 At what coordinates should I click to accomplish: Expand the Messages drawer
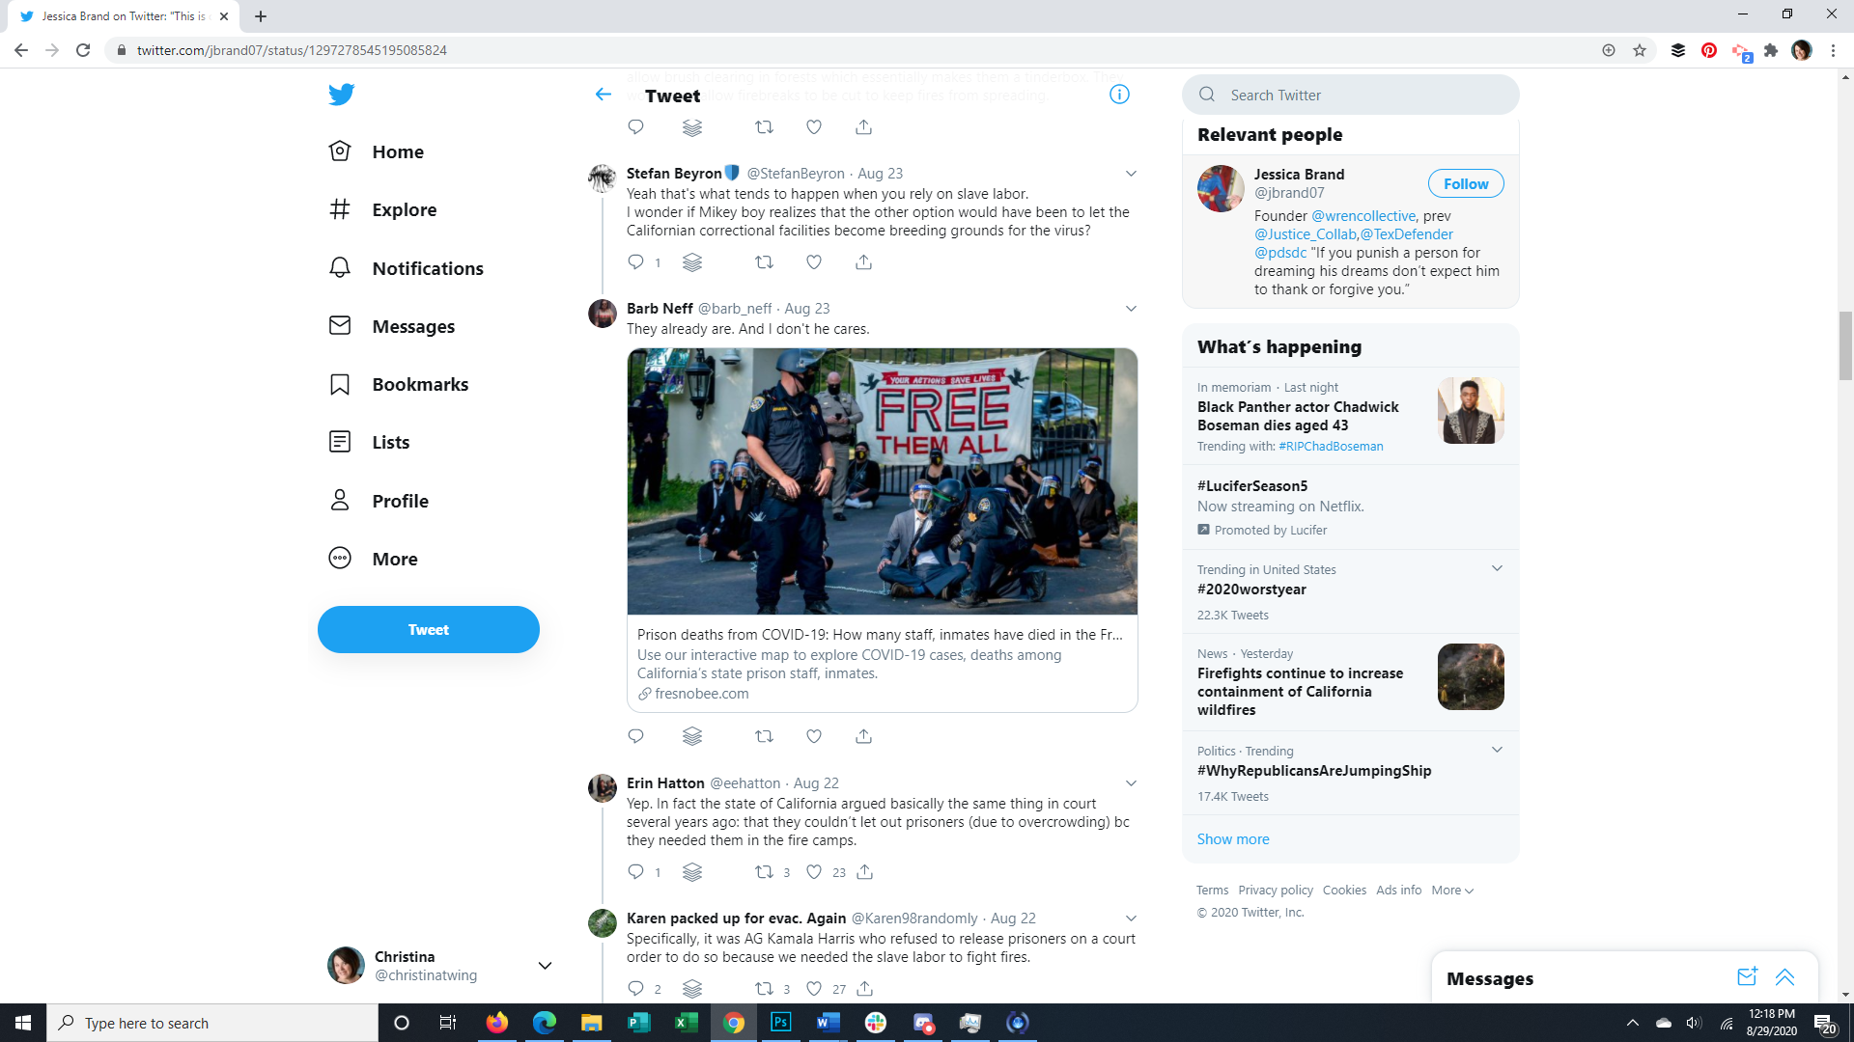(1784, 977)
